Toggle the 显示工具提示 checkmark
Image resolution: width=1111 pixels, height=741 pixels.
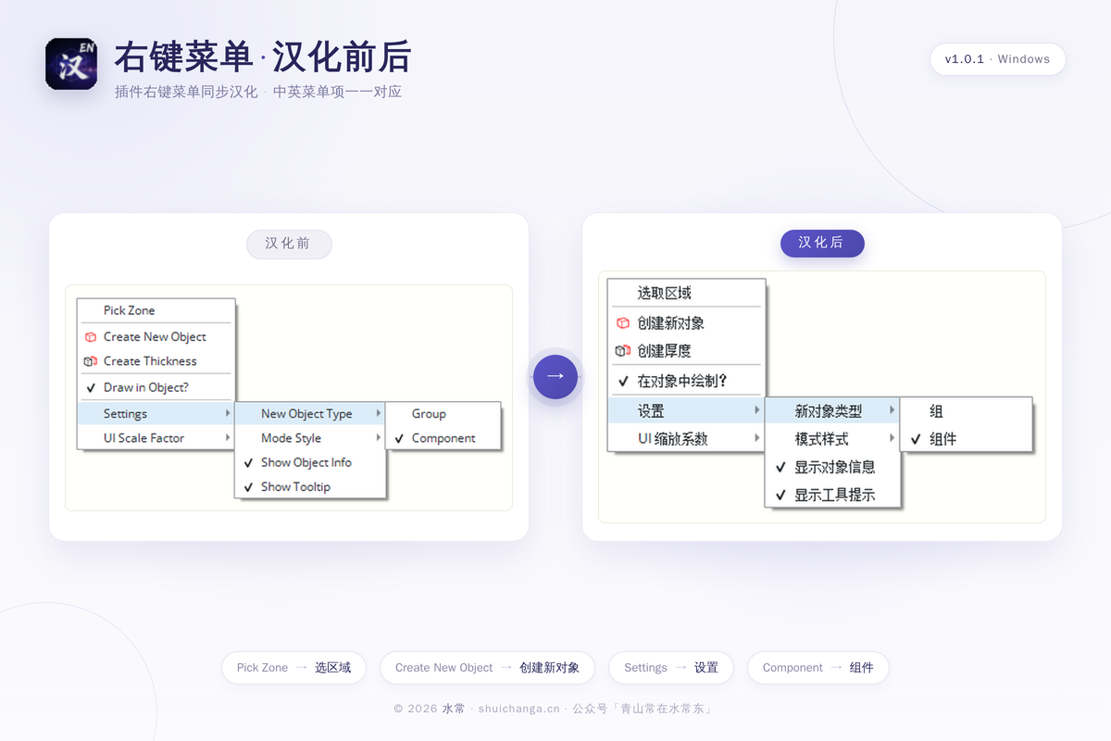pyautogui.click(x=780, y=495)
